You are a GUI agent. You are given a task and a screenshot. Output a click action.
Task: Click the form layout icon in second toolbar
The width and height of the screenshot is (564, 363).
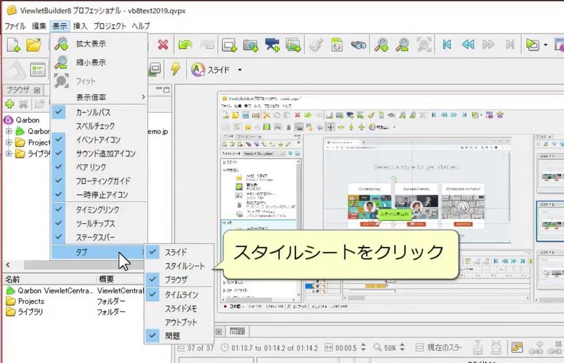pos(37,70)
